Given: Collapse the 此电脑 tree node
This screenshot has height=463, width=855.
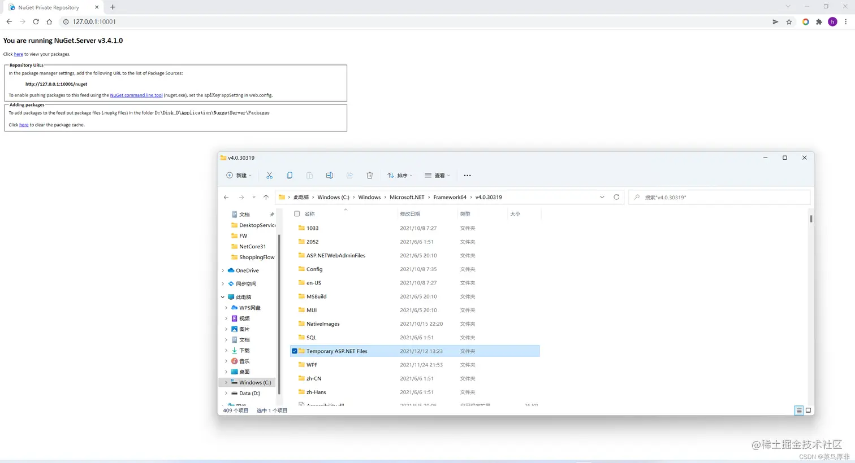Looking at the screenshot, I should click(x=223, y=297).
